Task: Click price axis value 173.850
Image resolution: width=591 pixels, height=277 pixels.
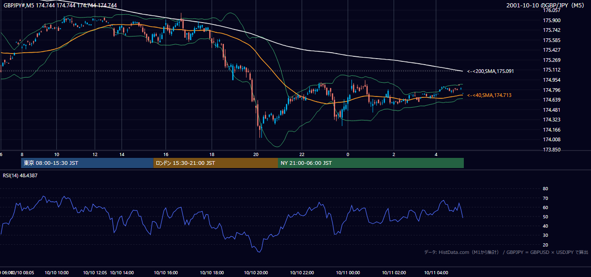Action: (x=552, y=150)
